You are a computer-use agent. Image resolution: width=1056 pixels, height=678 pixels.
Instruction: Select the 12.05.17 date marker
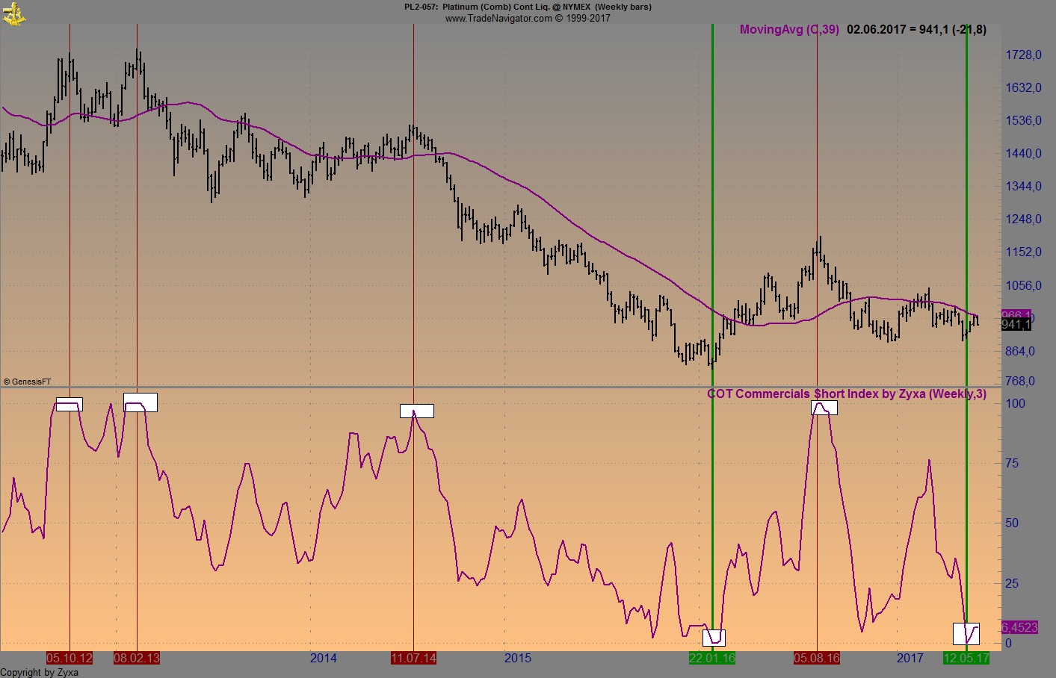click(x=966, y=659)
